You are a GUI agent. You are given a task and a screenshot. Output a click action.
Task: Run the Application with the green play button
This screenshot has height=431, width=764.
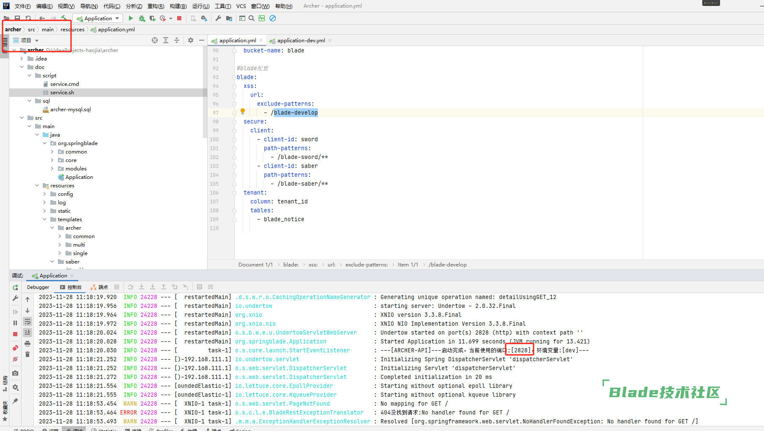[131, 18]
